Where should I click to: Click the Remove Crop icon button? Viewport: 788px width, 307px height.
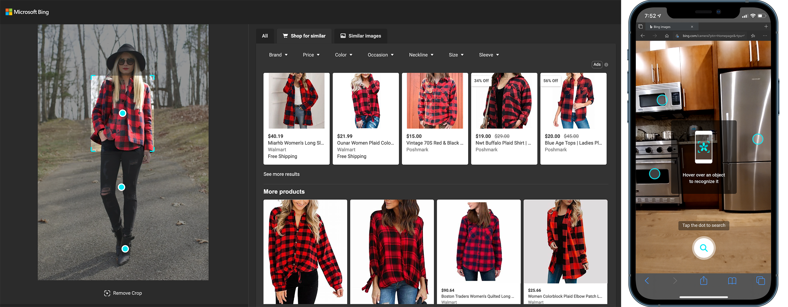[x=107, y=293]
